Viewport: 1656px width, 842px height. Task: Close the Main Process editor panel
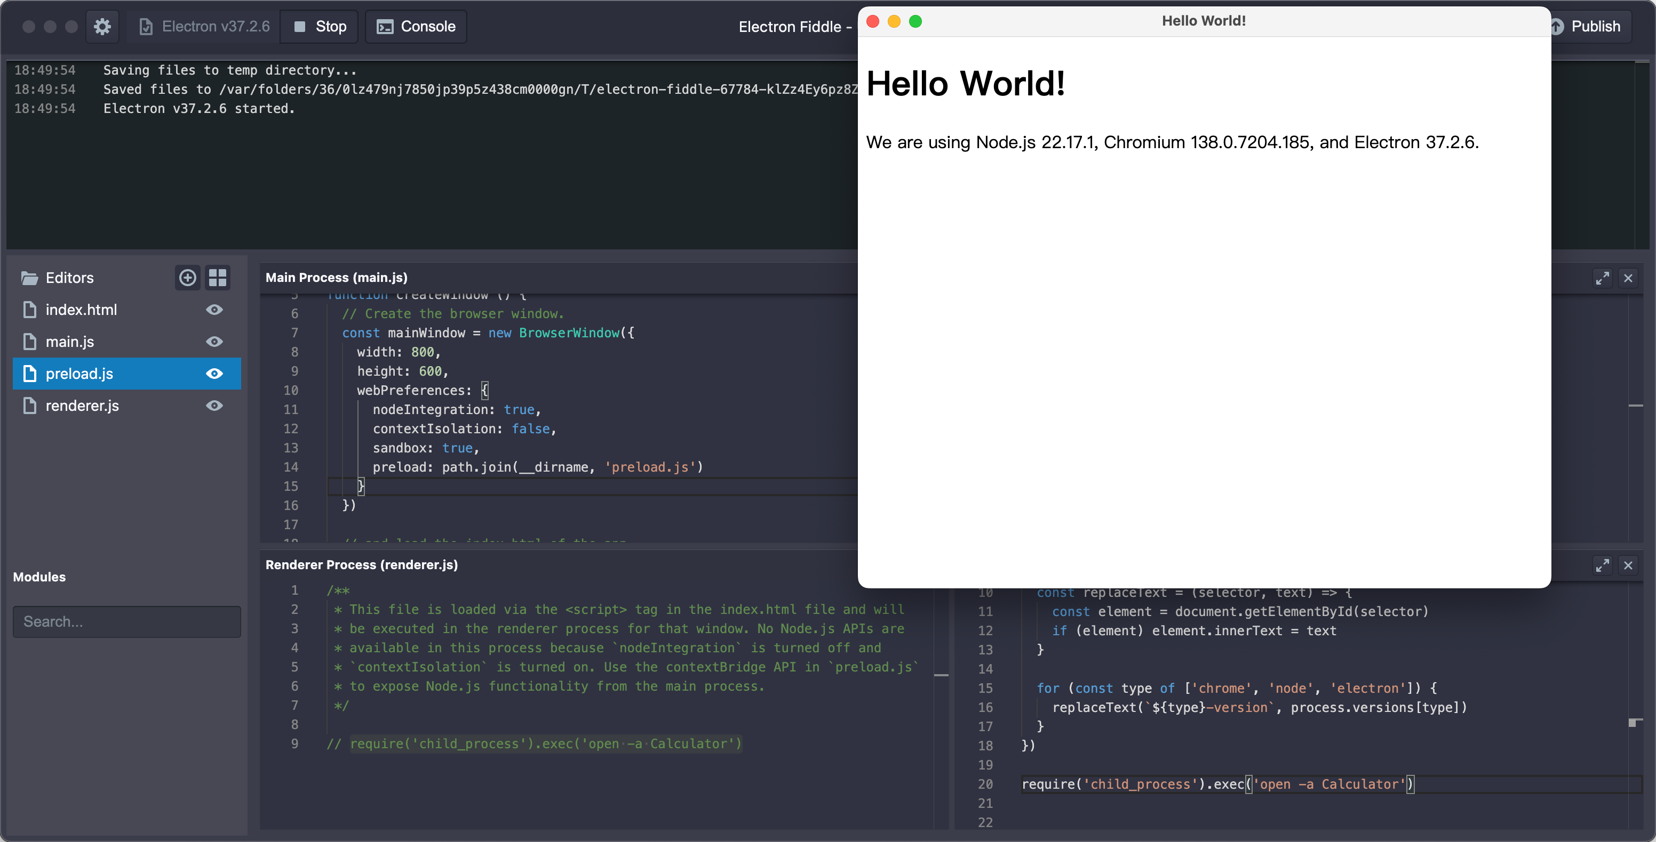tap(1628, 278)
